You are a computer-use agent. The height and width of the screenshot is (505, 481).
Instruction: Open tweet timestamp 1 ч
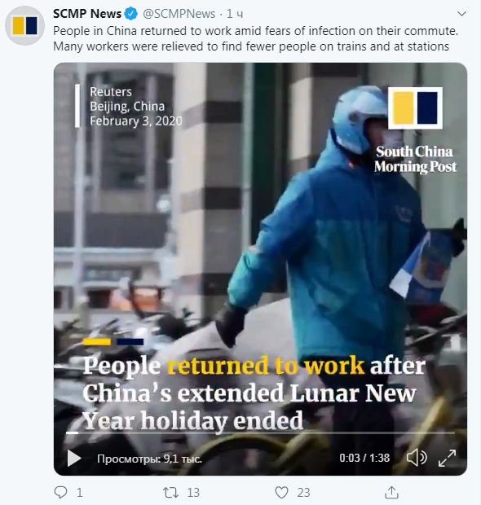(235, 14)
